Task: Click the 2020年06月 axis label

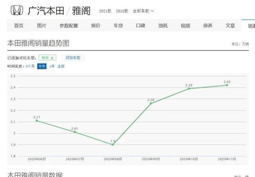Action: [x=37, y=159]
